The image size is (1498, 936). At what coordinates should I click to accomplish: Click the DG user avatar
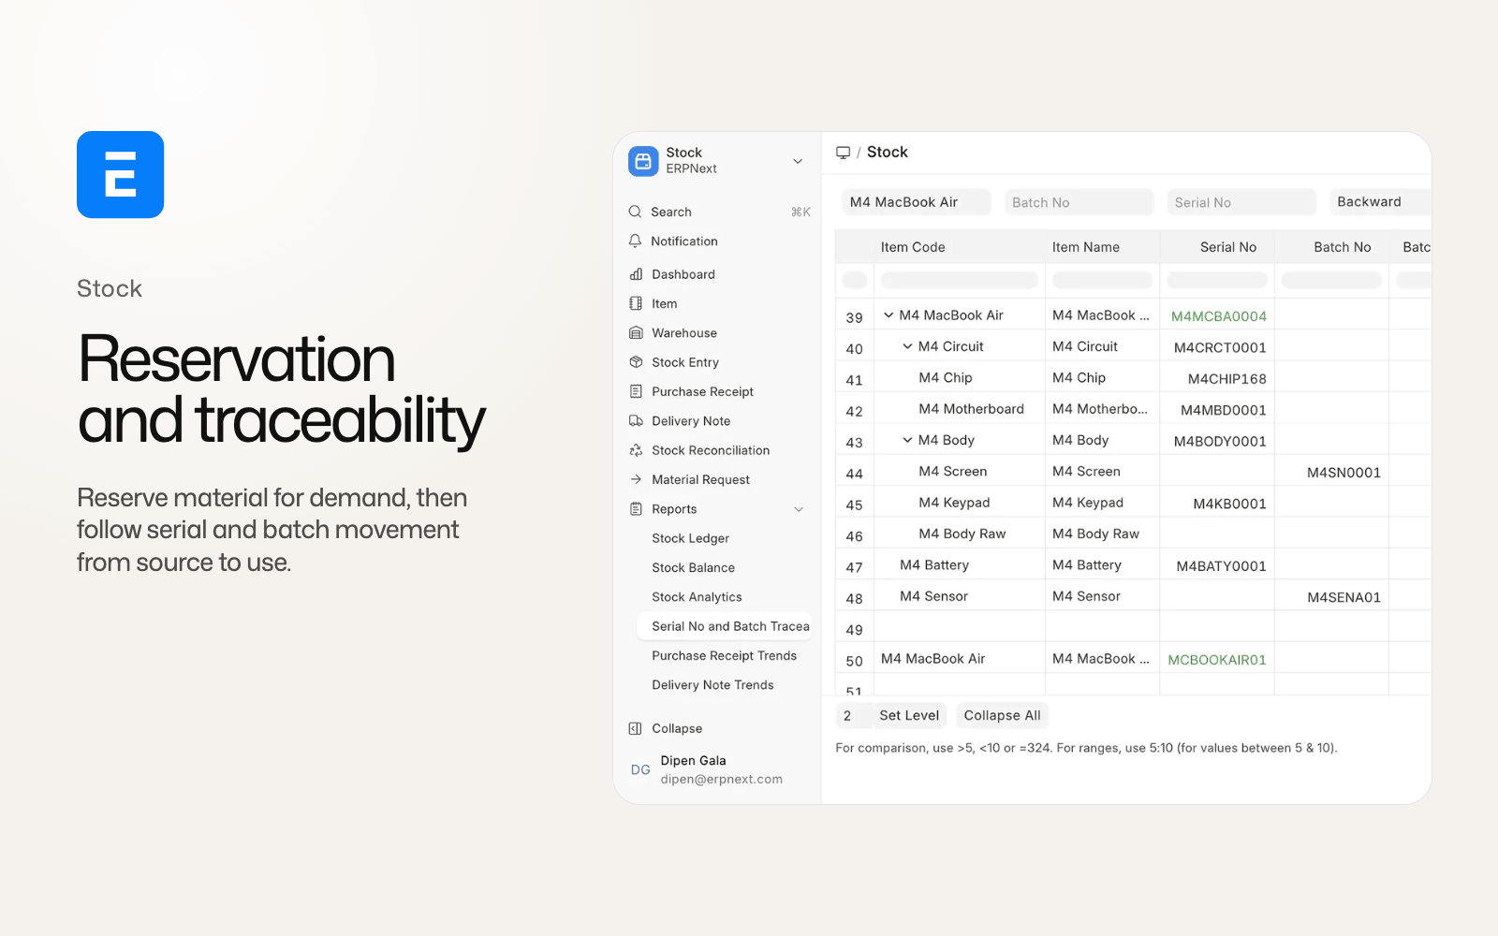[640, 769]
